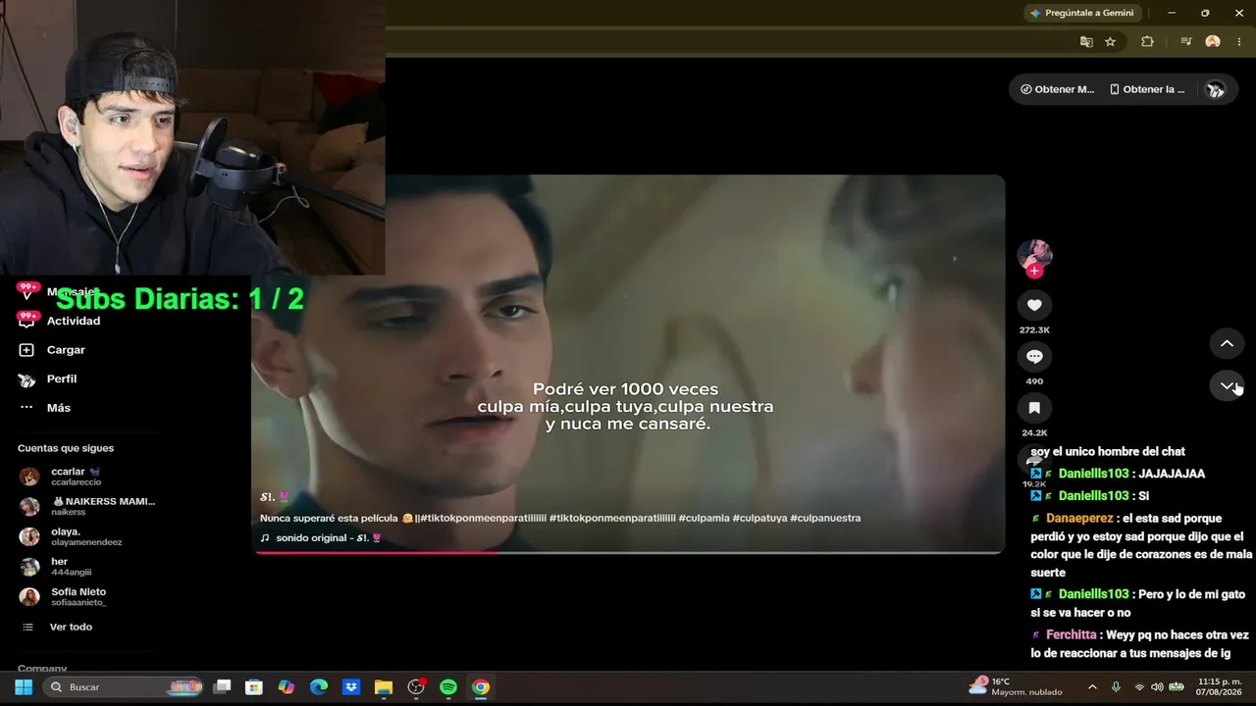Click the Pregúntale a Gemini button
Screen dimensions: 1256x706
click(x=1082, y=13)
